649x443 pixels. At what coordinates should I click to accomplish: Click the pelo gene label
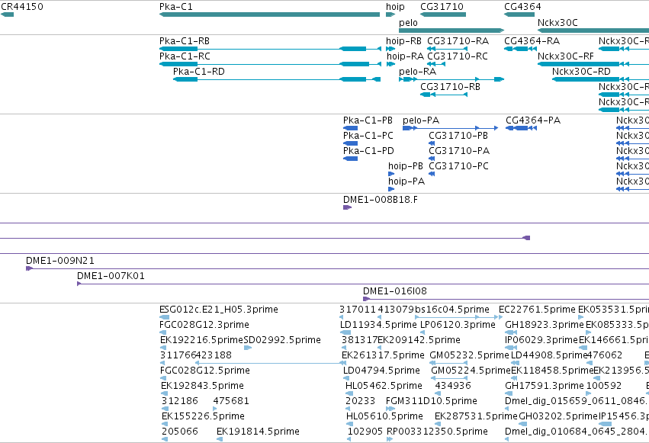coord(408,23)
